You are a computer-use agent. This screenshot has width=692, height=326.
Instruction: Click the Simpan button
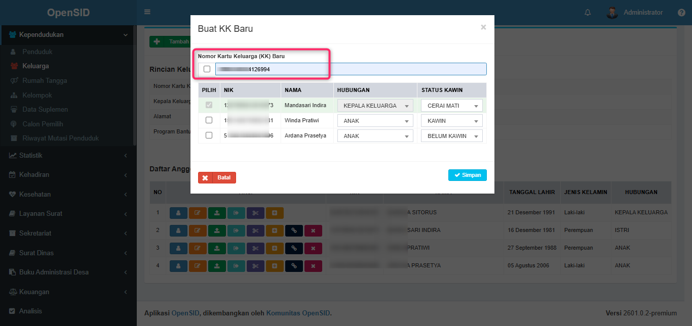(467, 175)
